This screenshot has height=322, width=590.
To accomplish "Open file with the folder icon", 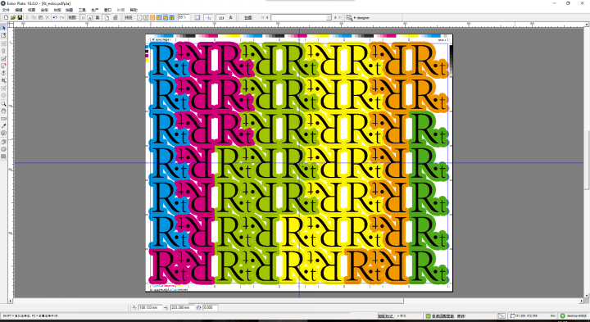I will 13,18.
